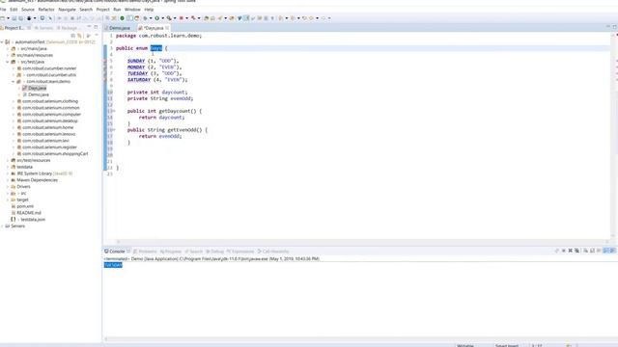
Task: Select the Days.java editor tab
Action: click(154, 28)
